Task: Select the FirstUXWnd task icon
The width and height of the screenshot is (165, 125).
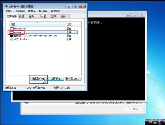Action: pos(12,29)
